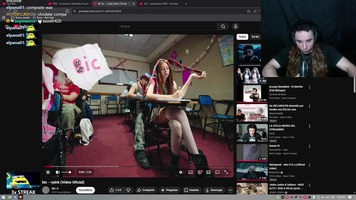Switch to theater mode
The width and height of the screenshot is (356, 200).
(x=208, y=172)
